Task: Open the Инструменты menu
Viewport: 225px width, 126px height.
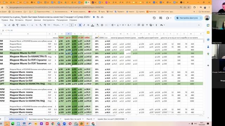Action: [49, 20]
